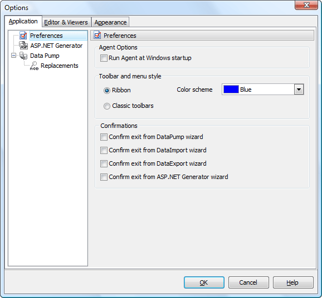Click the Preferences checkmark icon in tree
Screen dimensions: 322x298
tap(23, 36)
